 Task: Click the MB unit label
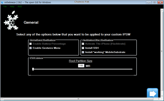88,66
